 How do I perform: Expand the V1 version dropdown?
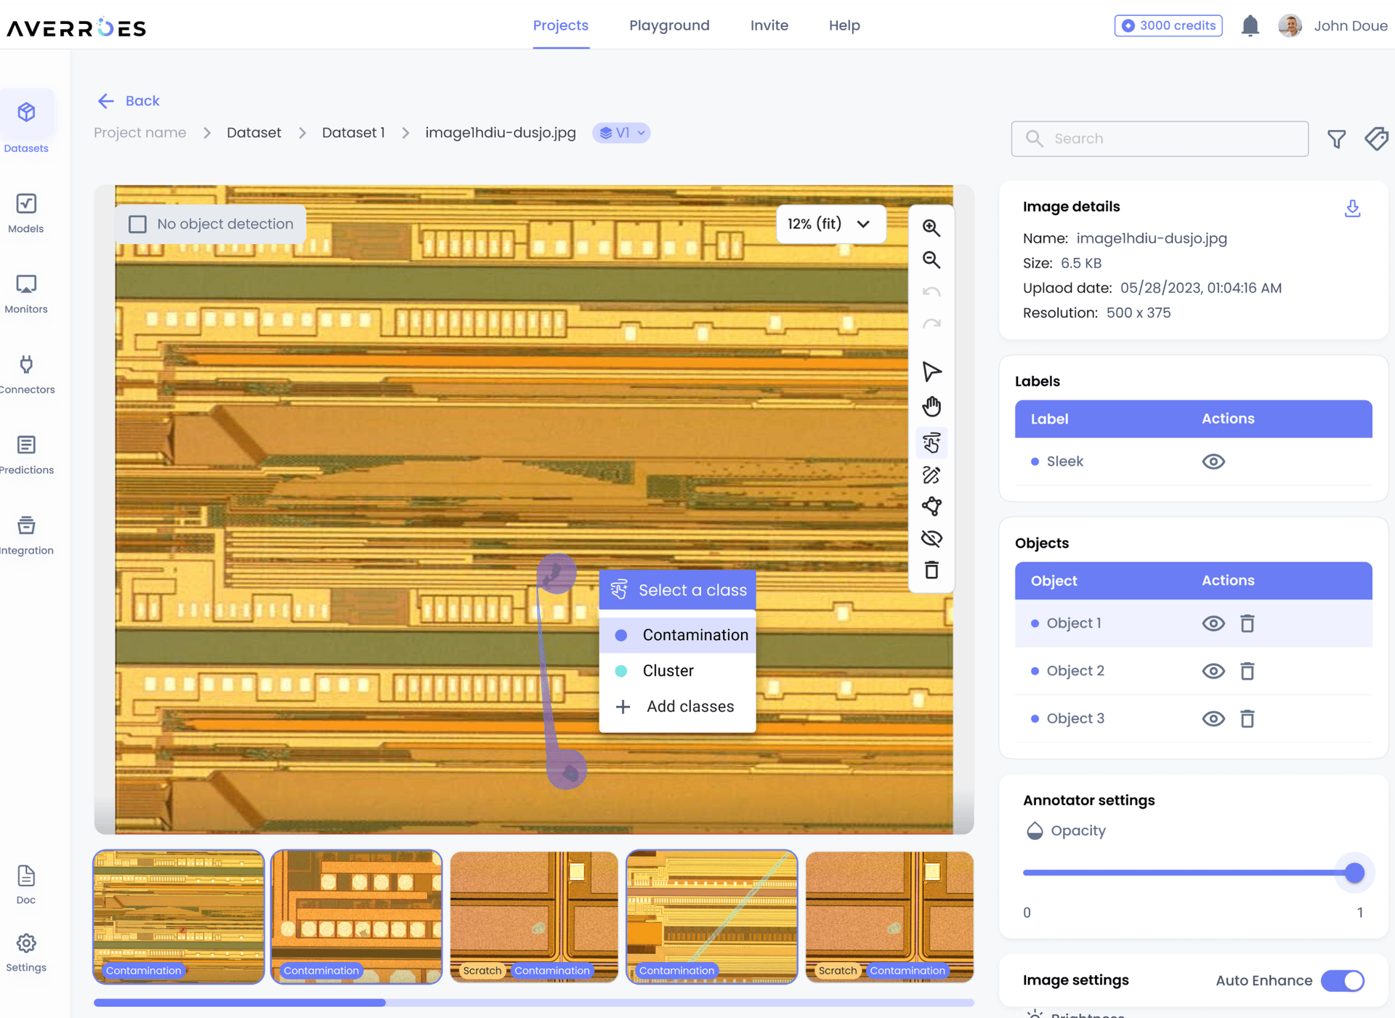[622, 133]
